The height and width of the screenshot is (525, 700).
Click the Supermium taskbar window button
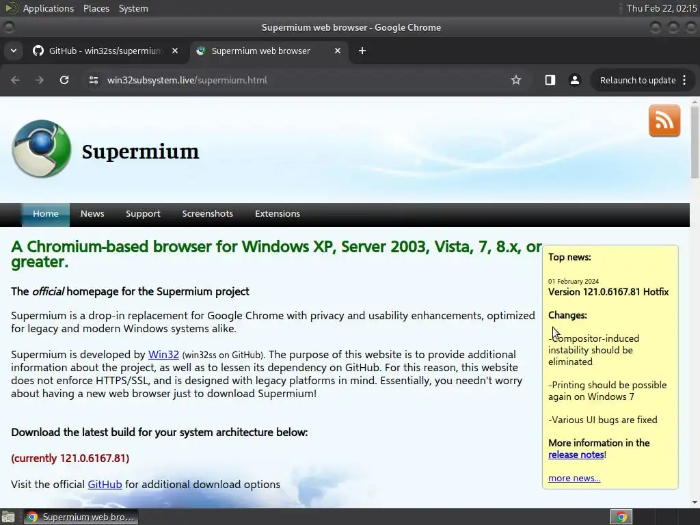point(81,517)
